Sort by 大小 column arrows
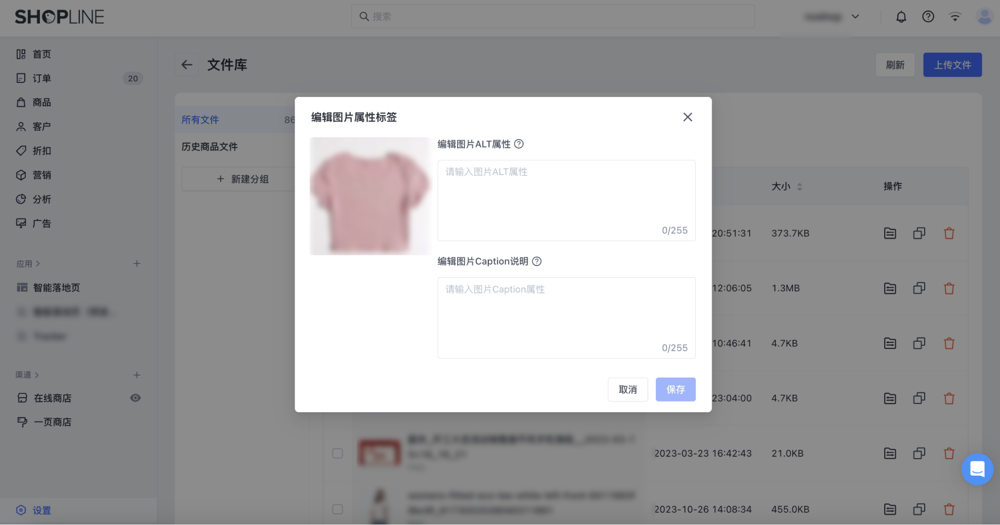Image resolution: width=1000 pixels, height=525 pixels. 799,187
